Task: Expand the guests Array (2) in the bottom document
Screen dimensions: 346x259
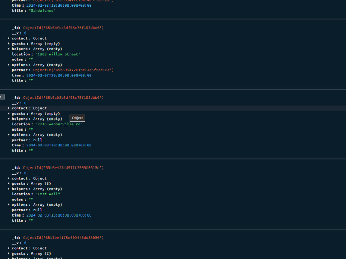Action: tap(9, 253)
